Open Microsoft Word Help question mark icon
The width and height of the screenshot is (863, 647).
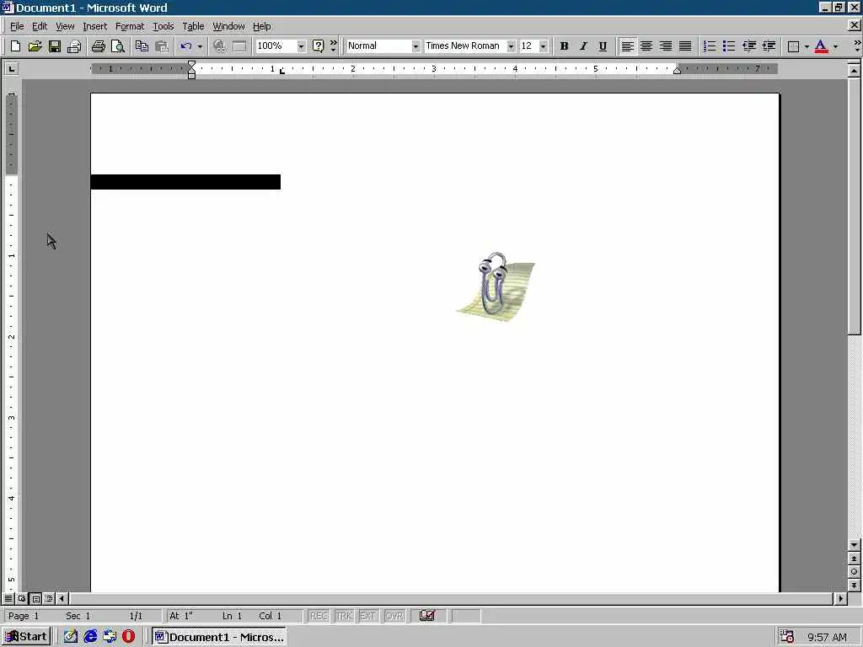318,46
